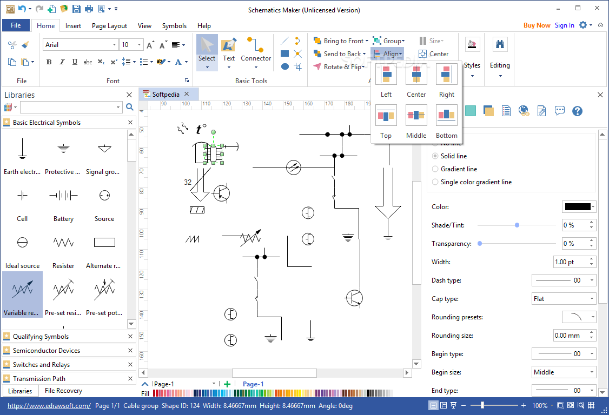Image resolution: width=609 pixels, height=415 pixels.
Task: Click the library search magnifier icon
Action: tap(130, 107)
